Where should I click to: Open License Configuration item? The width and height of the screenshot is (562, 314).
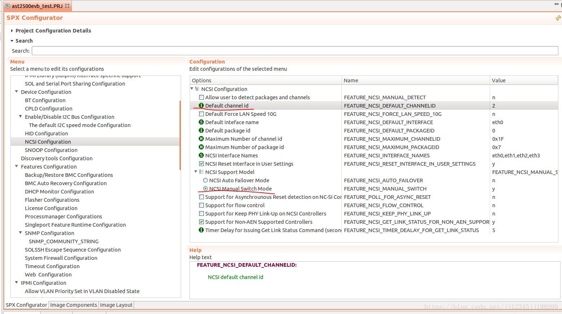[51, 208]
